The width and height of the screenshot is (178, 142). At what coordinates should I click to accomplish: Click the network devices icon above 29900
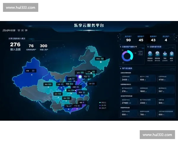tap(150, 54)
